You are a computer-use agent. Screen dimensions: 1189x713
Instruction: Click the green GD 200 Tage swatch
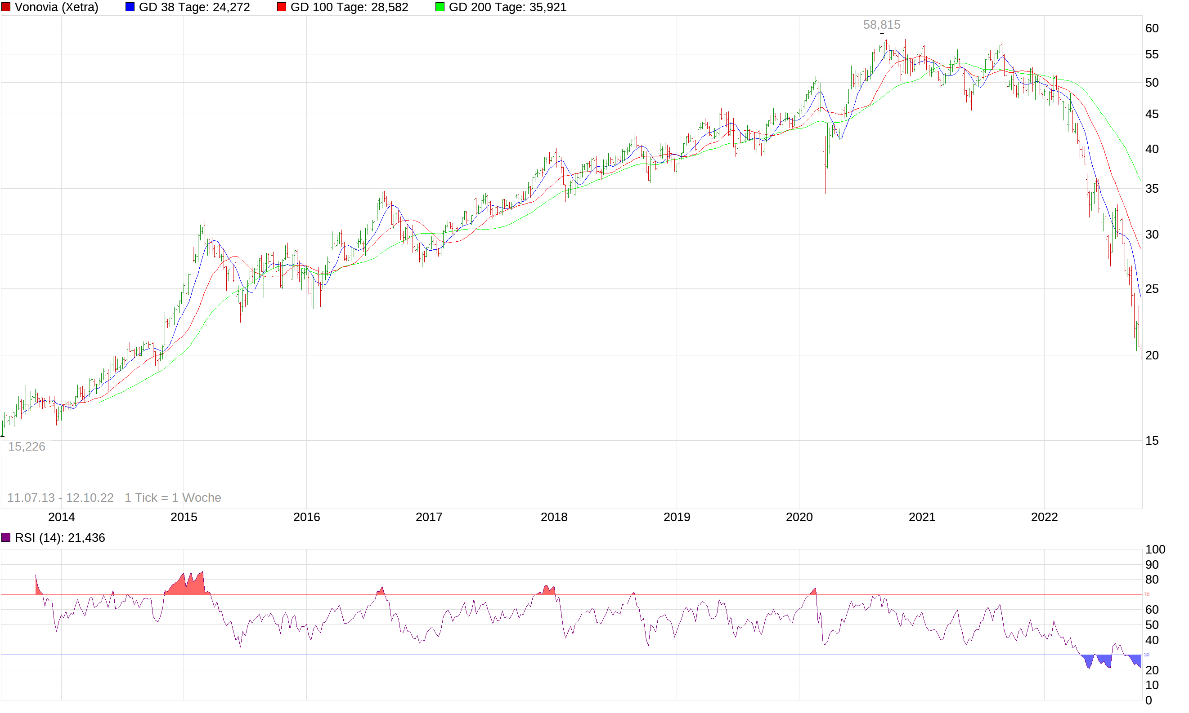click(440, 7)
